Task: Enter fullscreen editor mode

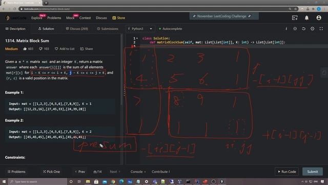Action: [x=321, y=29]
